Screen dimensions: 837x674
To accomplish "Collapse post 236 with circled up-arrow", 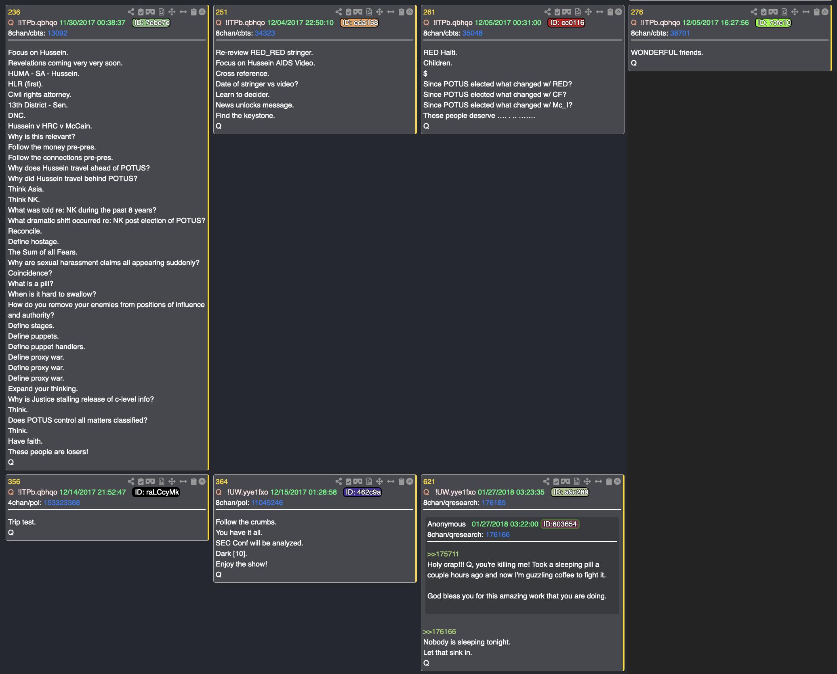I will point(202,12).
